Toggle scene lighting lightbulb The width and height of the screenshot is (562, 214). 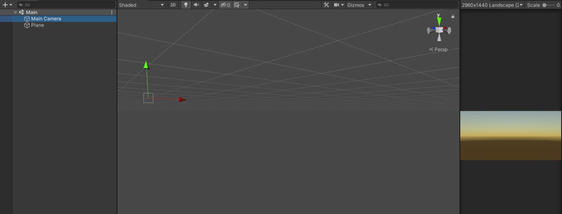186,5
